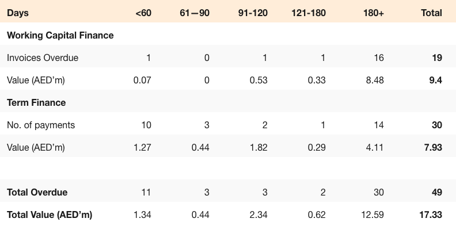Select the 8.48 value cell
This screenshot has width=456, height=226.
coord(375,80)
